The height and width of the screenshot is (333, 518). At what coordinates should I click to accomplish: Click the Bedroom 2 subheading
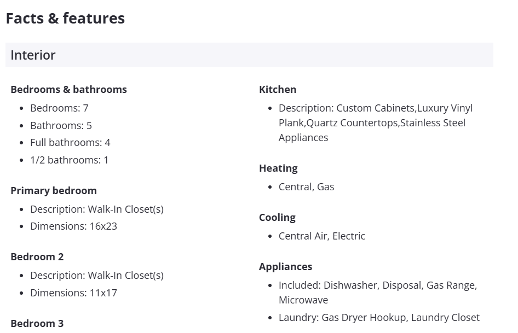coord(37,257)
